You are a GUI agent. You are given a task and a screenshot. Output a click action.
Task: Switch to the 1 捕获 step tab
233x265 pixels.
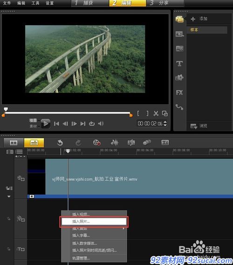point(90,3)
